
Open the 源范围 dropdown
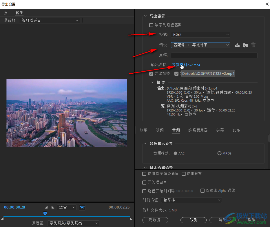click(x=73, y=223)
